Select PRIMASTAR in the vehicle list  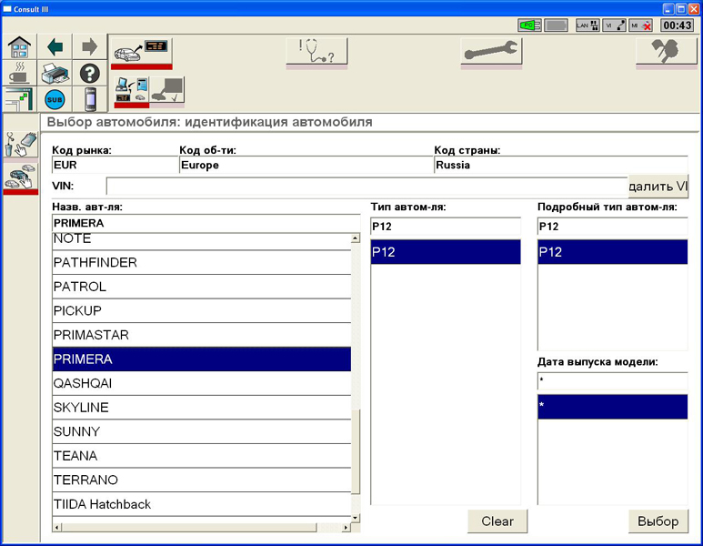pos(202,335)
